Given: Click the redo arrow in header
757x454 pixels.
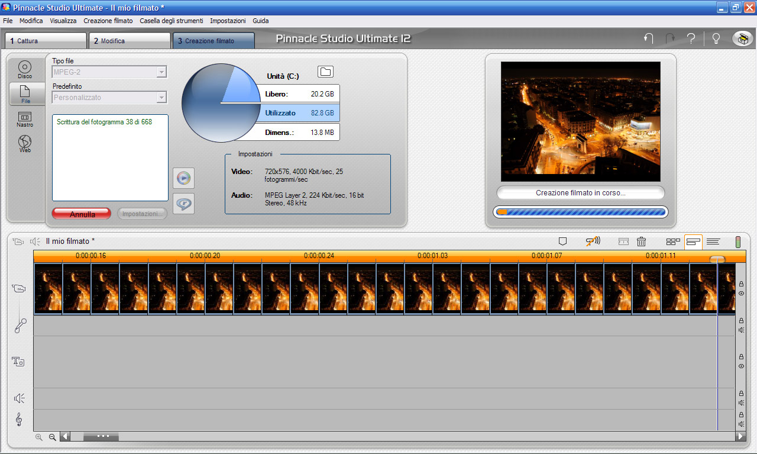Looking at the screenshot, I should pyautogui.click(x=670, y=39).
